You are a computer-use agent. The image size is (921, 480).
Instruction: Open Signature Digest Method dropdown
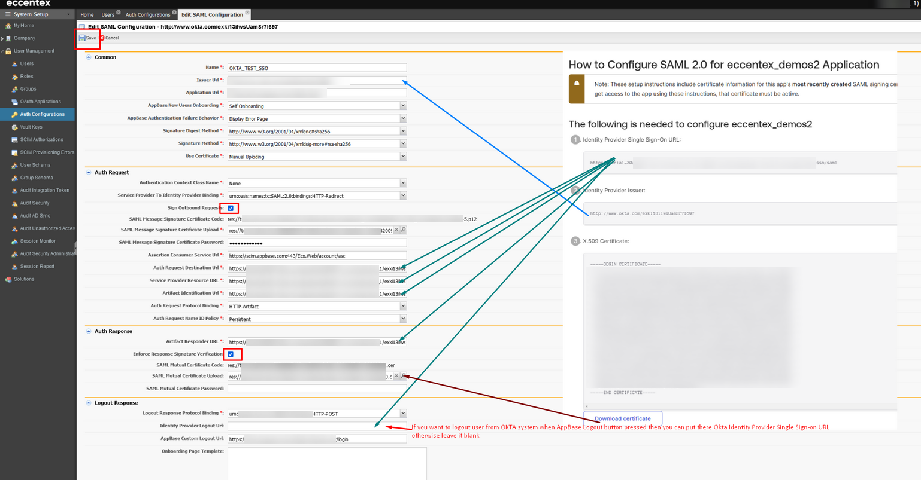[x=403, y=131]
